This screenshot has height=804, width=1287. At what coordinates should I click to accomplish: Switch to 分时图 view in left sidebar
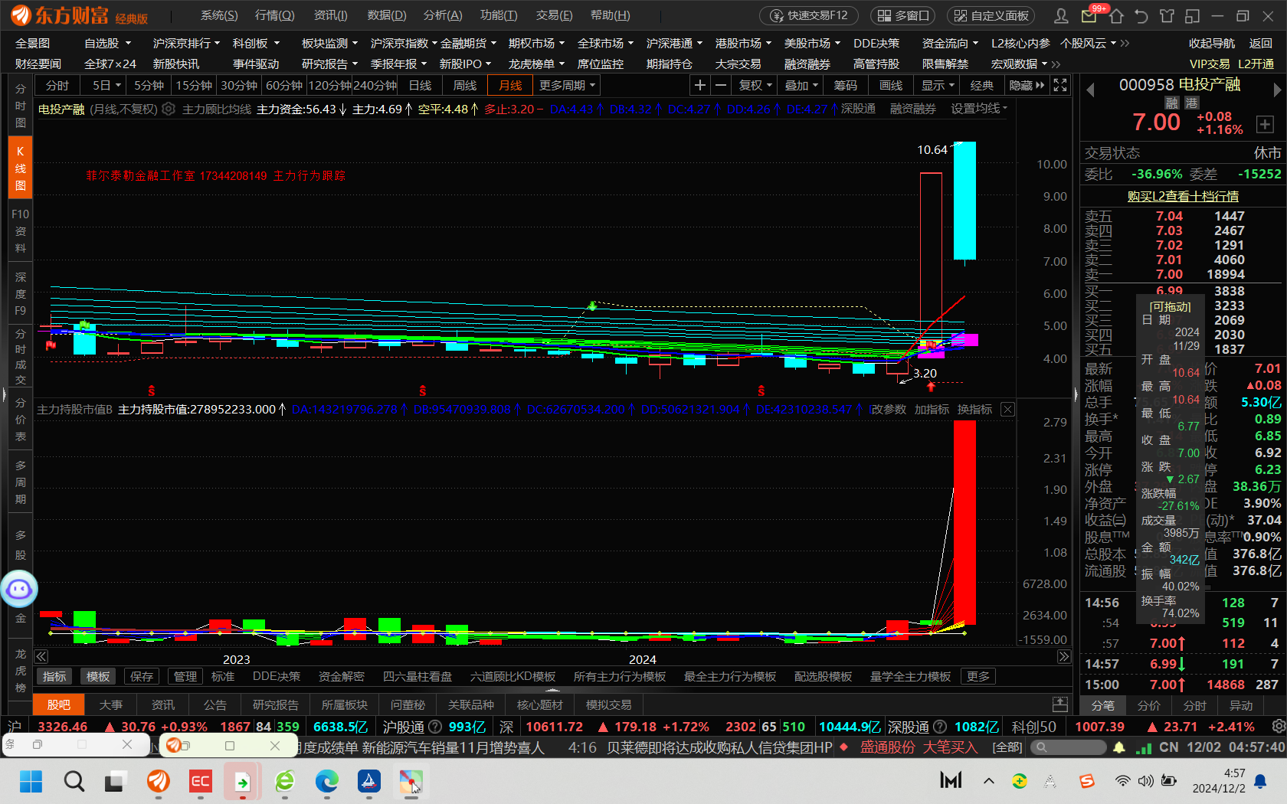20,106
